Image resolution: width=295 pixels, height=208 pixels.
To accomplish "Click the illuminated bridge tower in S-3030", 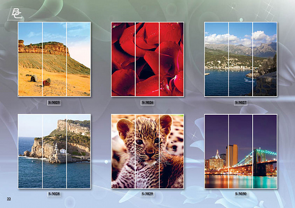I will (259, 162).
